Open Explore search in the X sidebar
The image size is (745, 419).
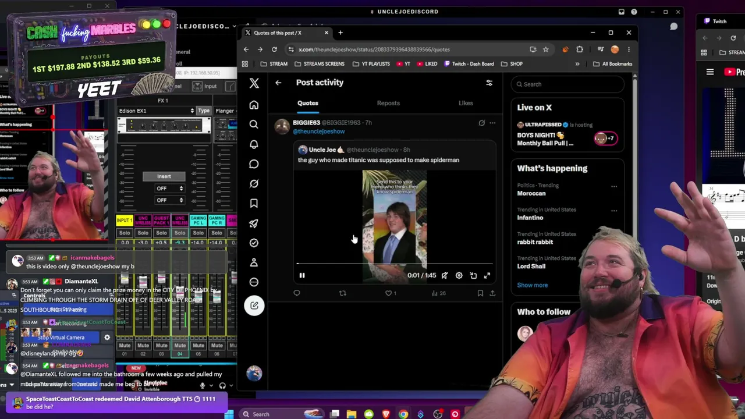pyautogui.click(x=254, y=125)
